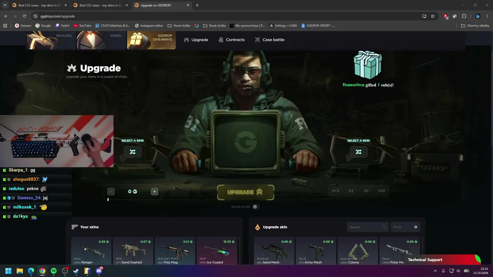Open Steam from the taskbar

[76, 271]
